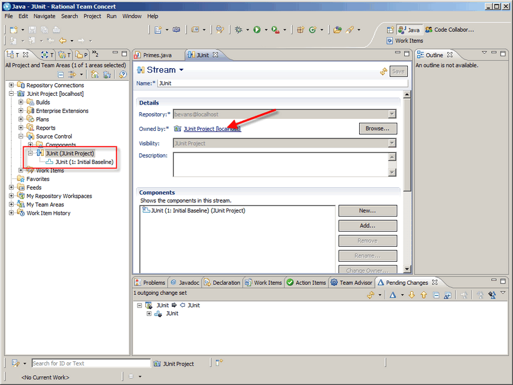The width and height of the screenshot is (513, 385).
Task: Open the Stream header dropdown arrow
Action: [181, 70]
